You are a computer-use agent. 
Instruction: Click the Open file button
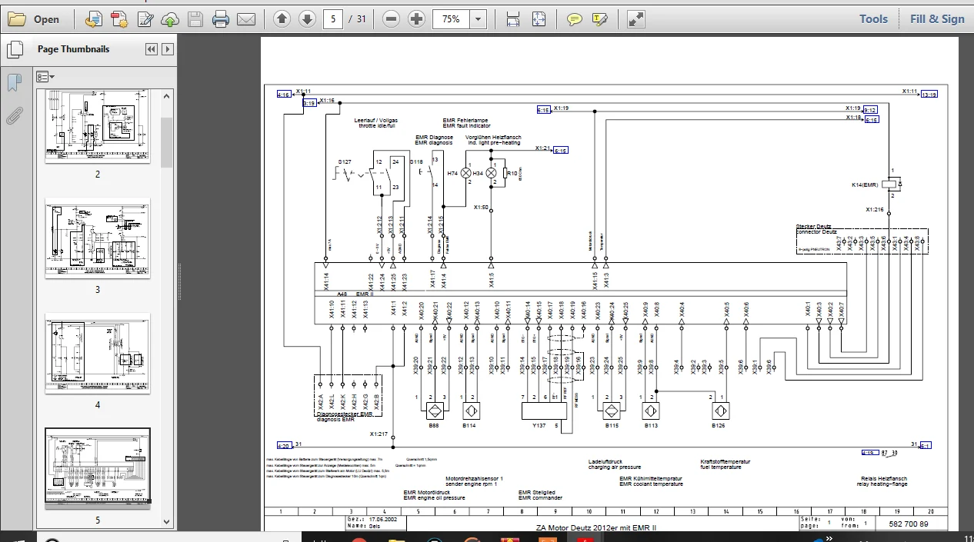coord(34,19)
